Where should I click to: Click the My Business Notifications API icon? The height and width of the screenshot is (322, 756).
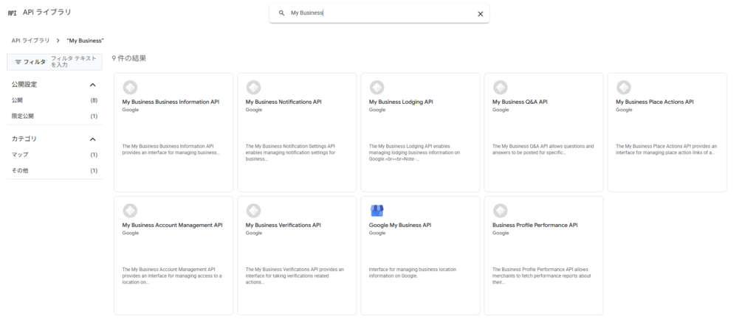point(253,87)
